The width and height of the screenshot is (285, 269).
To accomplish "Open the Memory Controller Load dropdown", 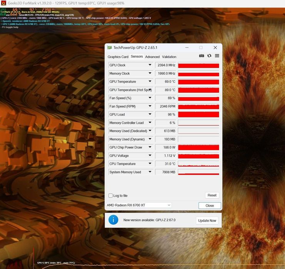I will [x=150, y=123].
